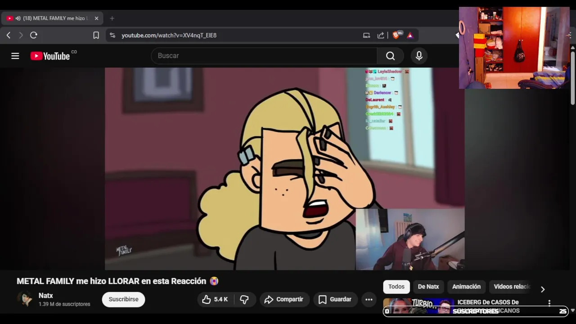Show more filter chips with right chevron

coord(543,289)
